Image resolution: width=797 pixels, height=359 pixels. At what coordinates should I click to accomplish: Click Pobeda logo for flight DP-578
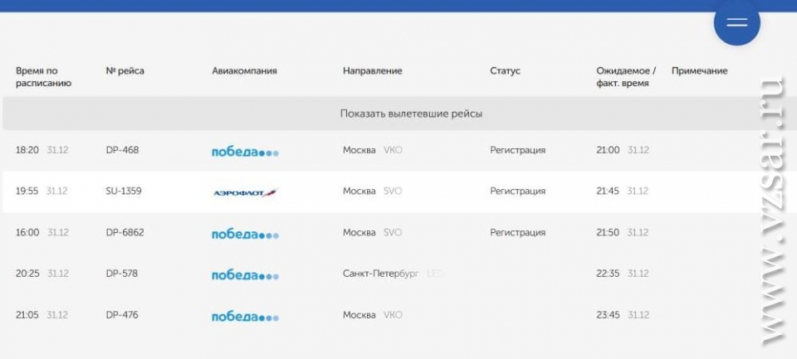tap(245, 274)
